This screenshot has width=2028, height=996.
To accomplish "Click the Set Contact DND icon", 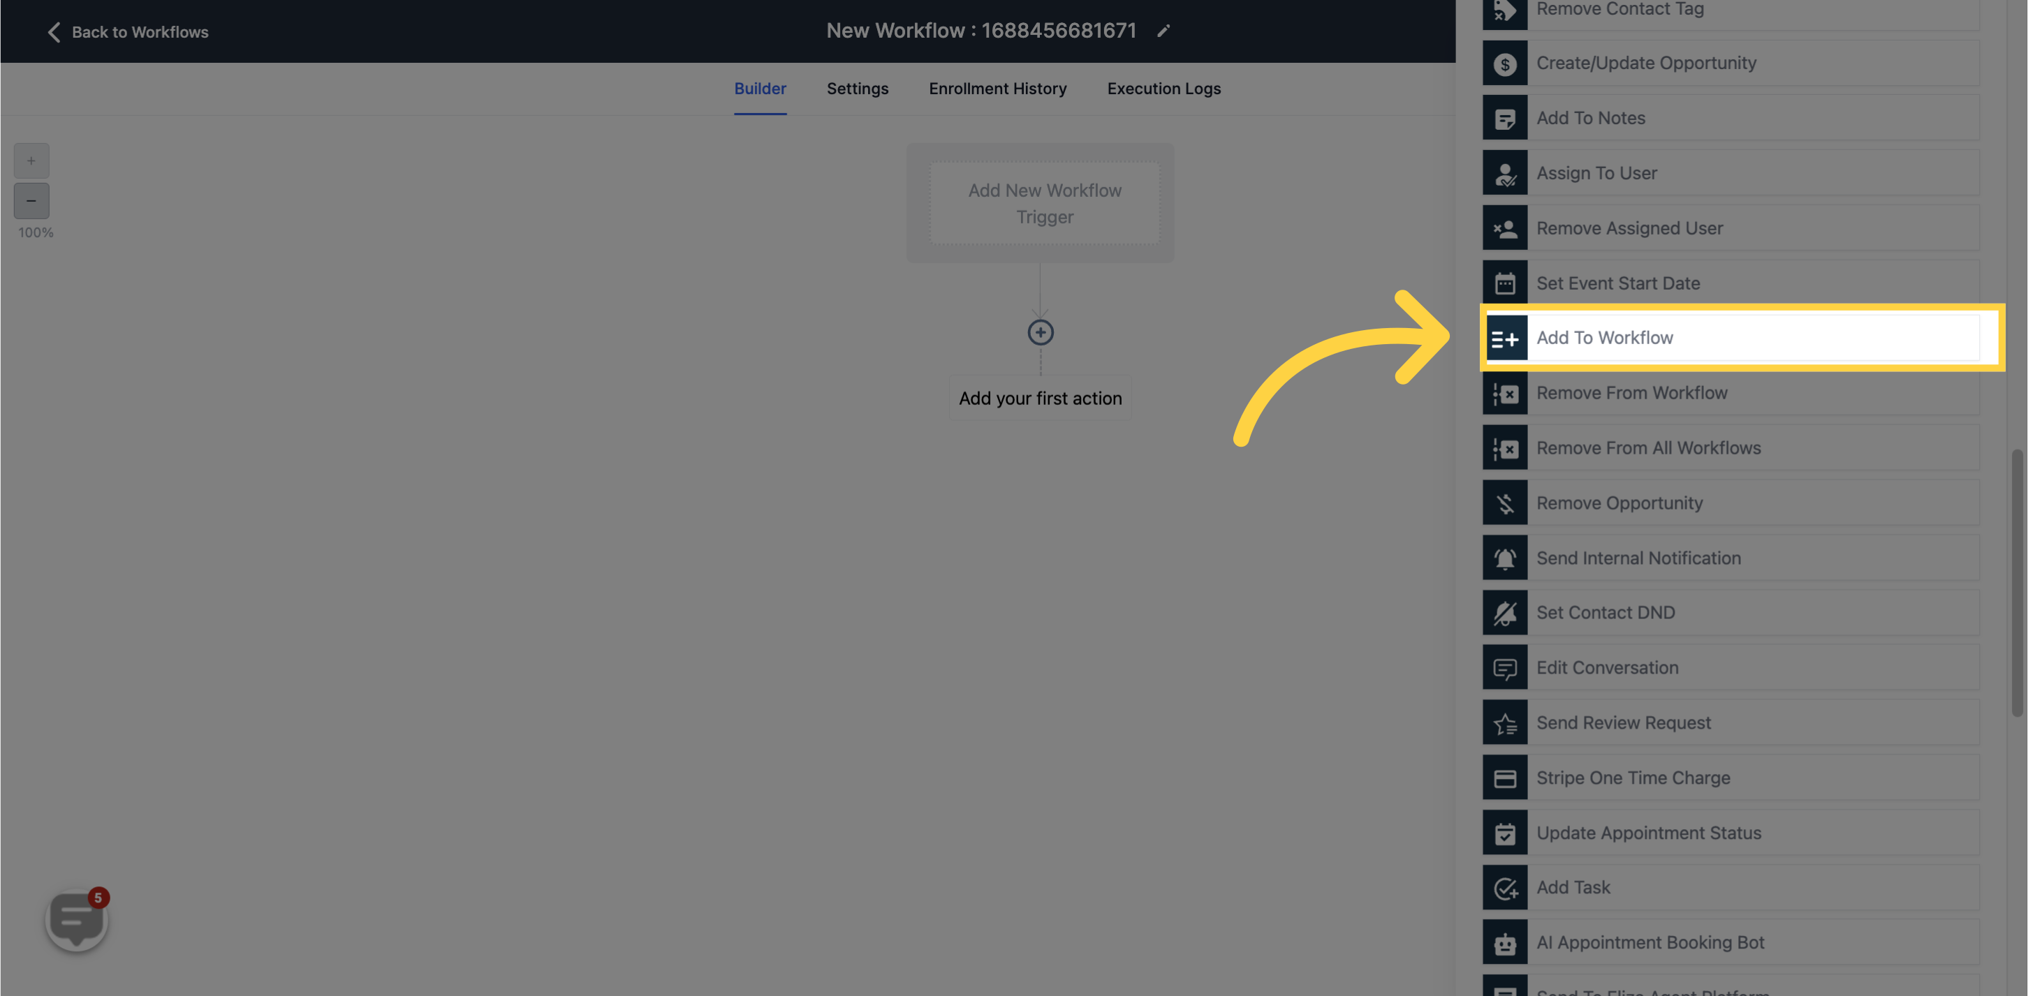I will (1504, 611).
